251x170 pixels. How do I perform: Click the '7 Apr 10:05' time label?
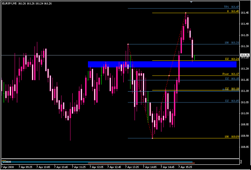(x=43, y=167)
